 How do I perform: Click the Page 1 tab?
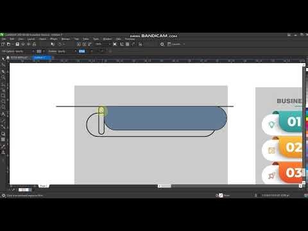coord(44,186)
